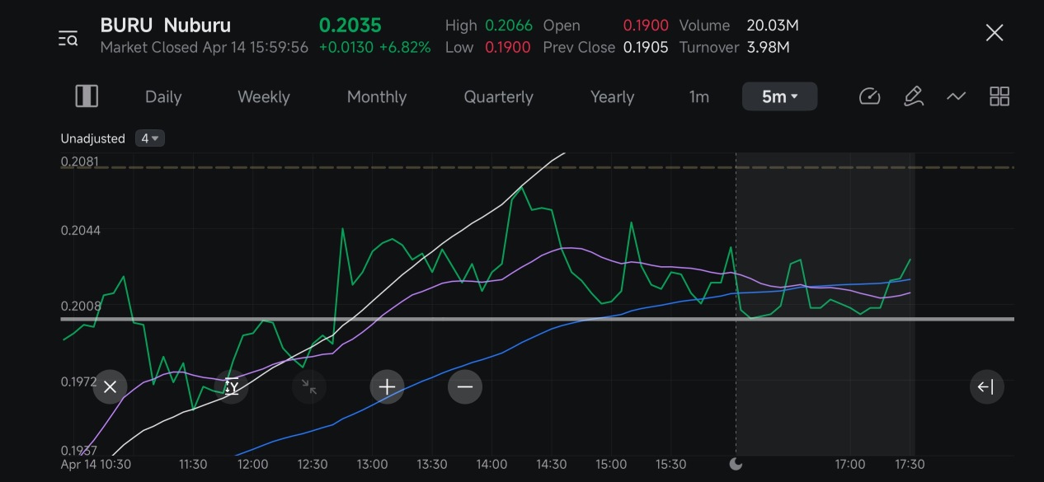Toggle the Y-axis scale lock button

click(232, 386)
